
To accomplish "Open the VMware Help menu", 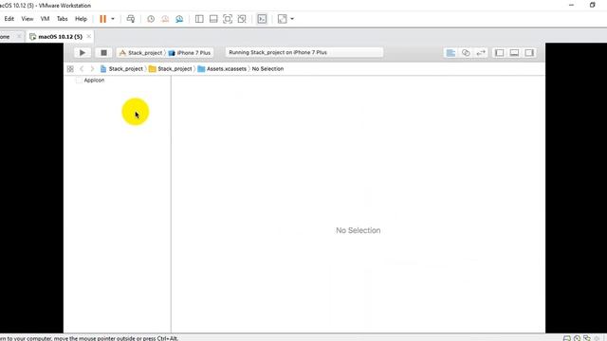I will pos(81,19).
